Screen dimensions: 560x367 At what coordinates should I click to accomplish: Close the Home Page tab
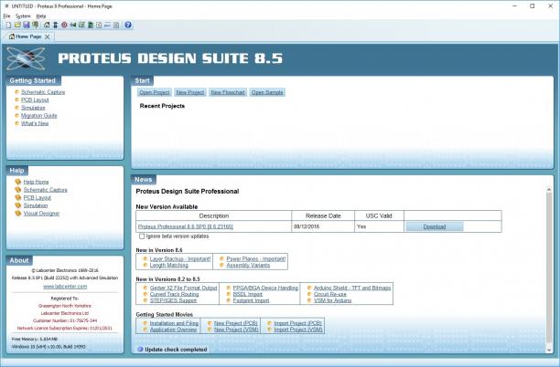click(48, 37)
